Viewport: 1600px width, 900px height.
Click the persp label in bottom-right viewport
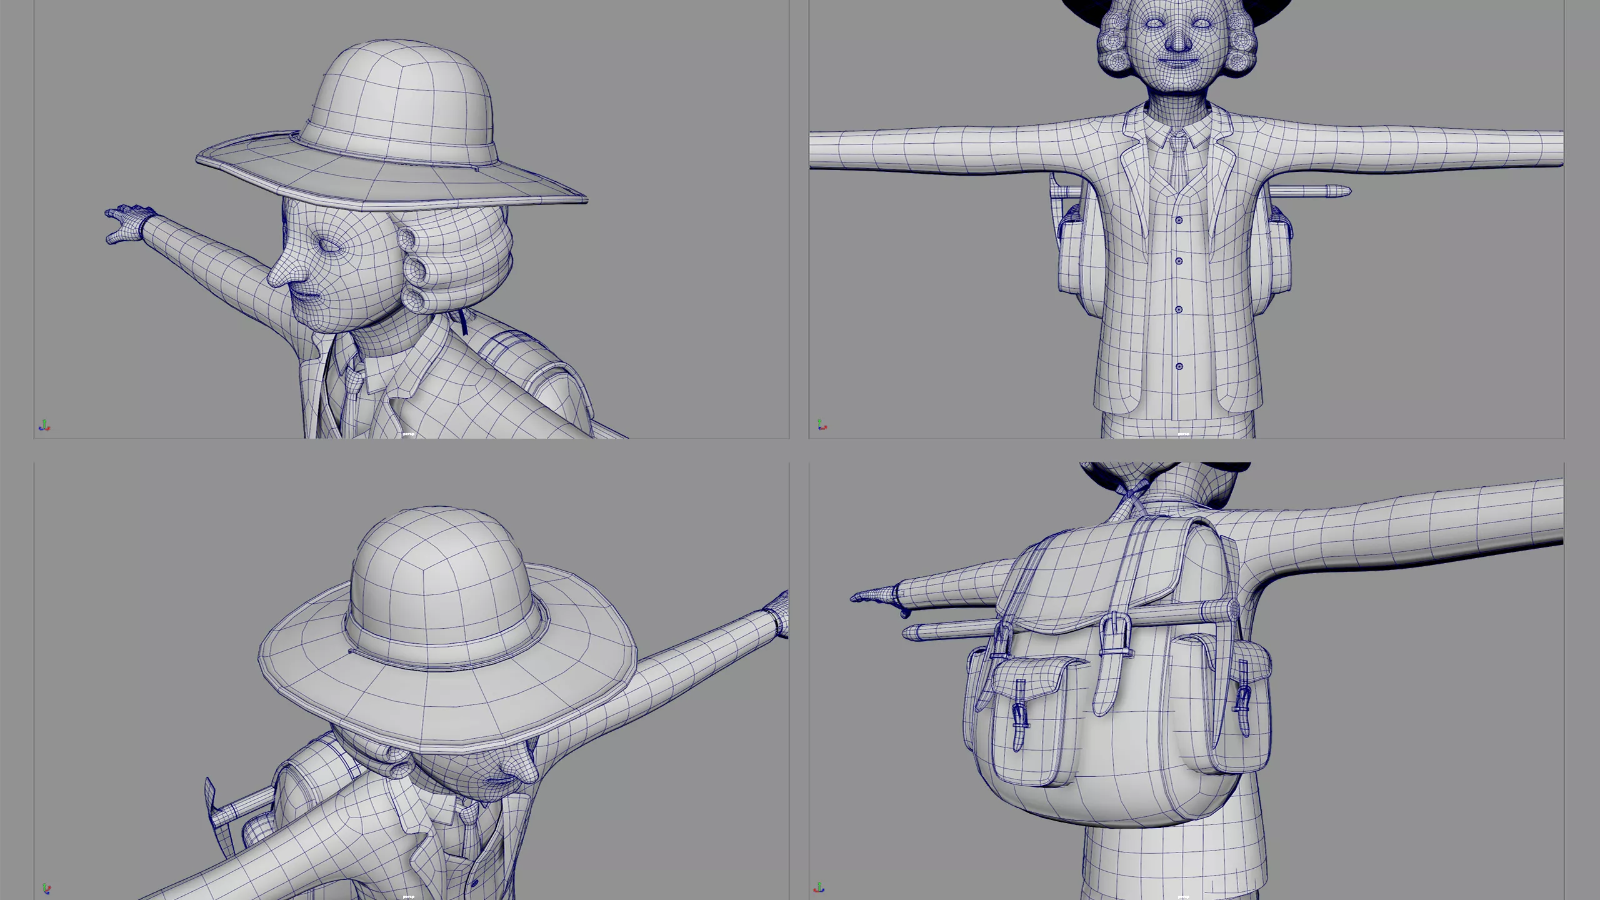[1183, 896]
